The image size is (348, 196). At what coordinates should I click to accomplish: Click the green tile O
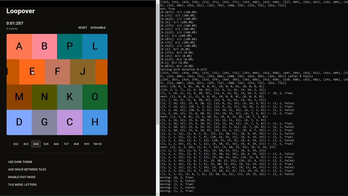click(x=95, y=97)
